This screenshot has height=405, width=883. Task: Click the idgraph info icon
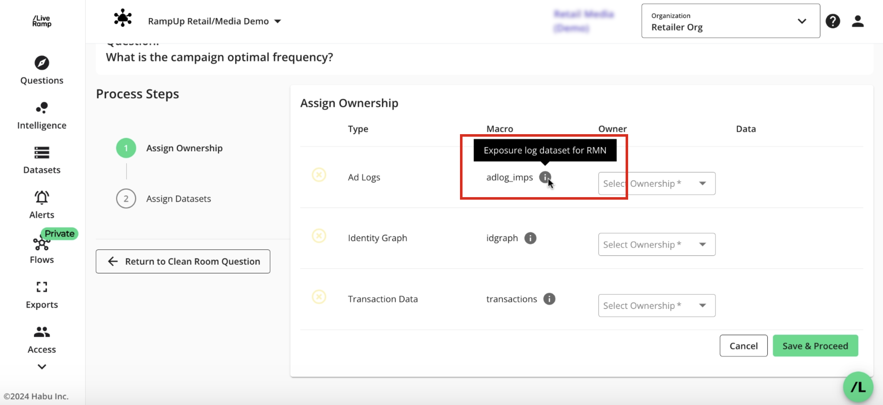(530, 238)
